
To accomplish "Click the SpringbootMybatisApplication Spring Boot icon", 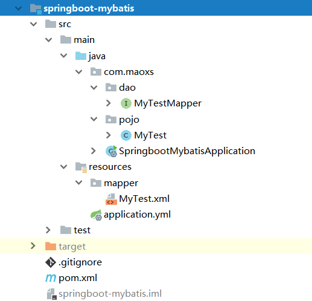I will click(x=112, y=151).
